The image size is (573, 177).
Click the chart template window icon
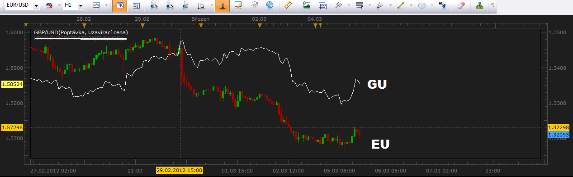click(322, 6)
